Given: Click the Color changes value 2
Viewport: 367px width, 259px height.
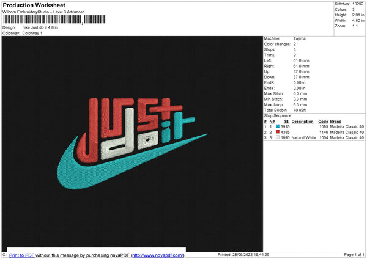Looking at the screenshot, I should click(x=294, y=44).
